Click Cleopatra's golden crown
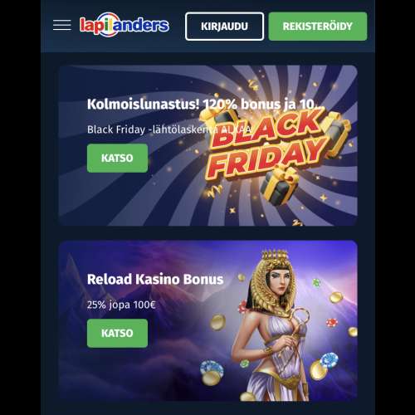 click(x=275, y=255)
